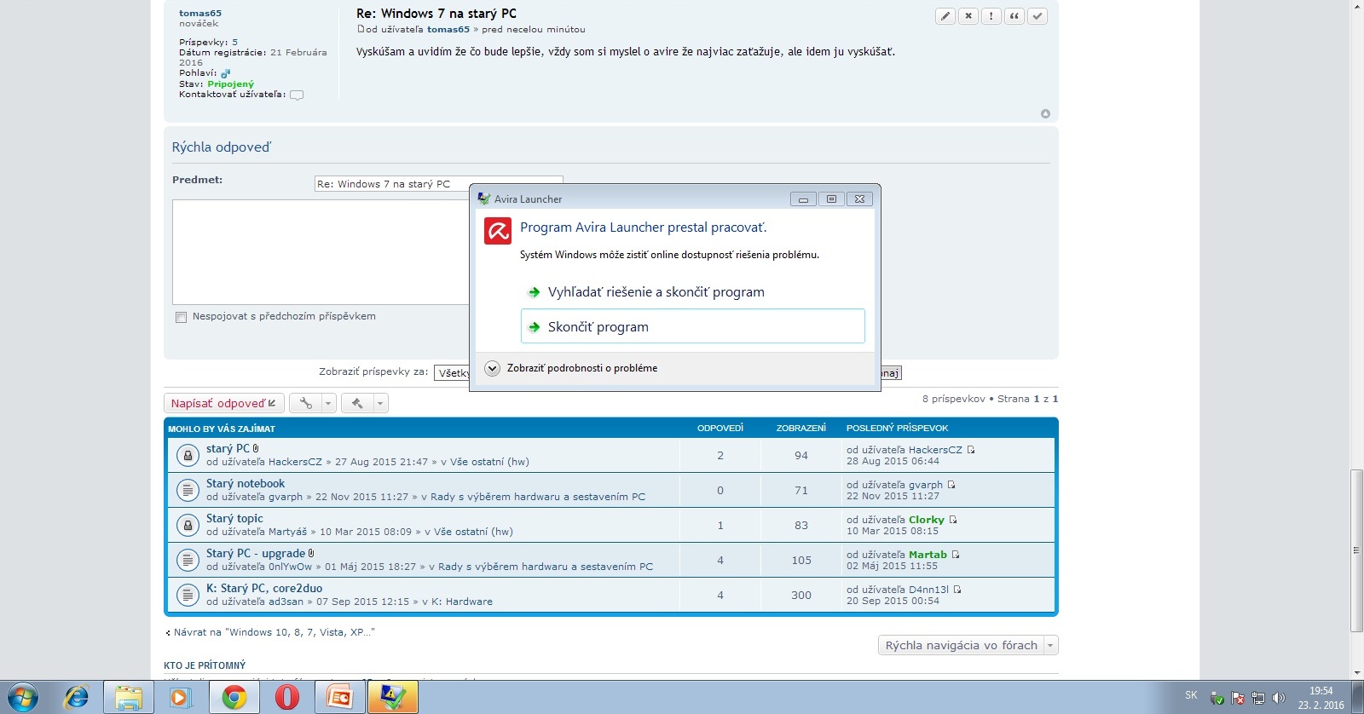Click topic icon beside "Starý PC - upgrade"

tap(188, 561)
